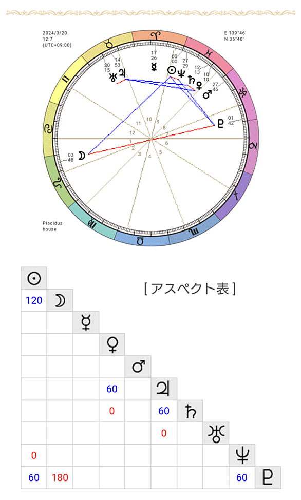The image size is (301, 500).
Task: Click the Sun symbol header in aspect table
Action: pyautogui.click(x=34, y=278)
